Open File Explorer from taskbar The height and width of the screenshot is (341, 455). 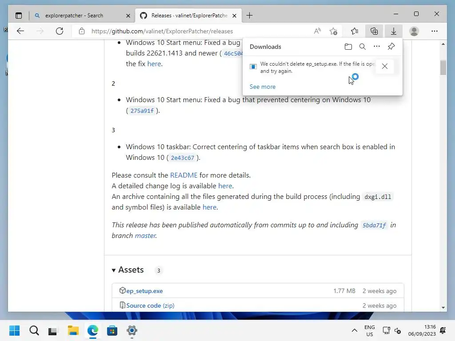(73, 330)
